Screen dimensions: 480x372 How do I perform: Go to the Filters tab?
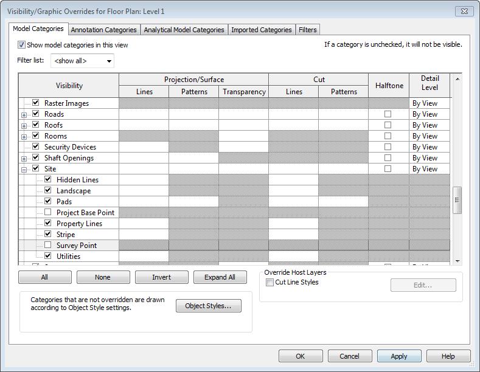[308, 30]
